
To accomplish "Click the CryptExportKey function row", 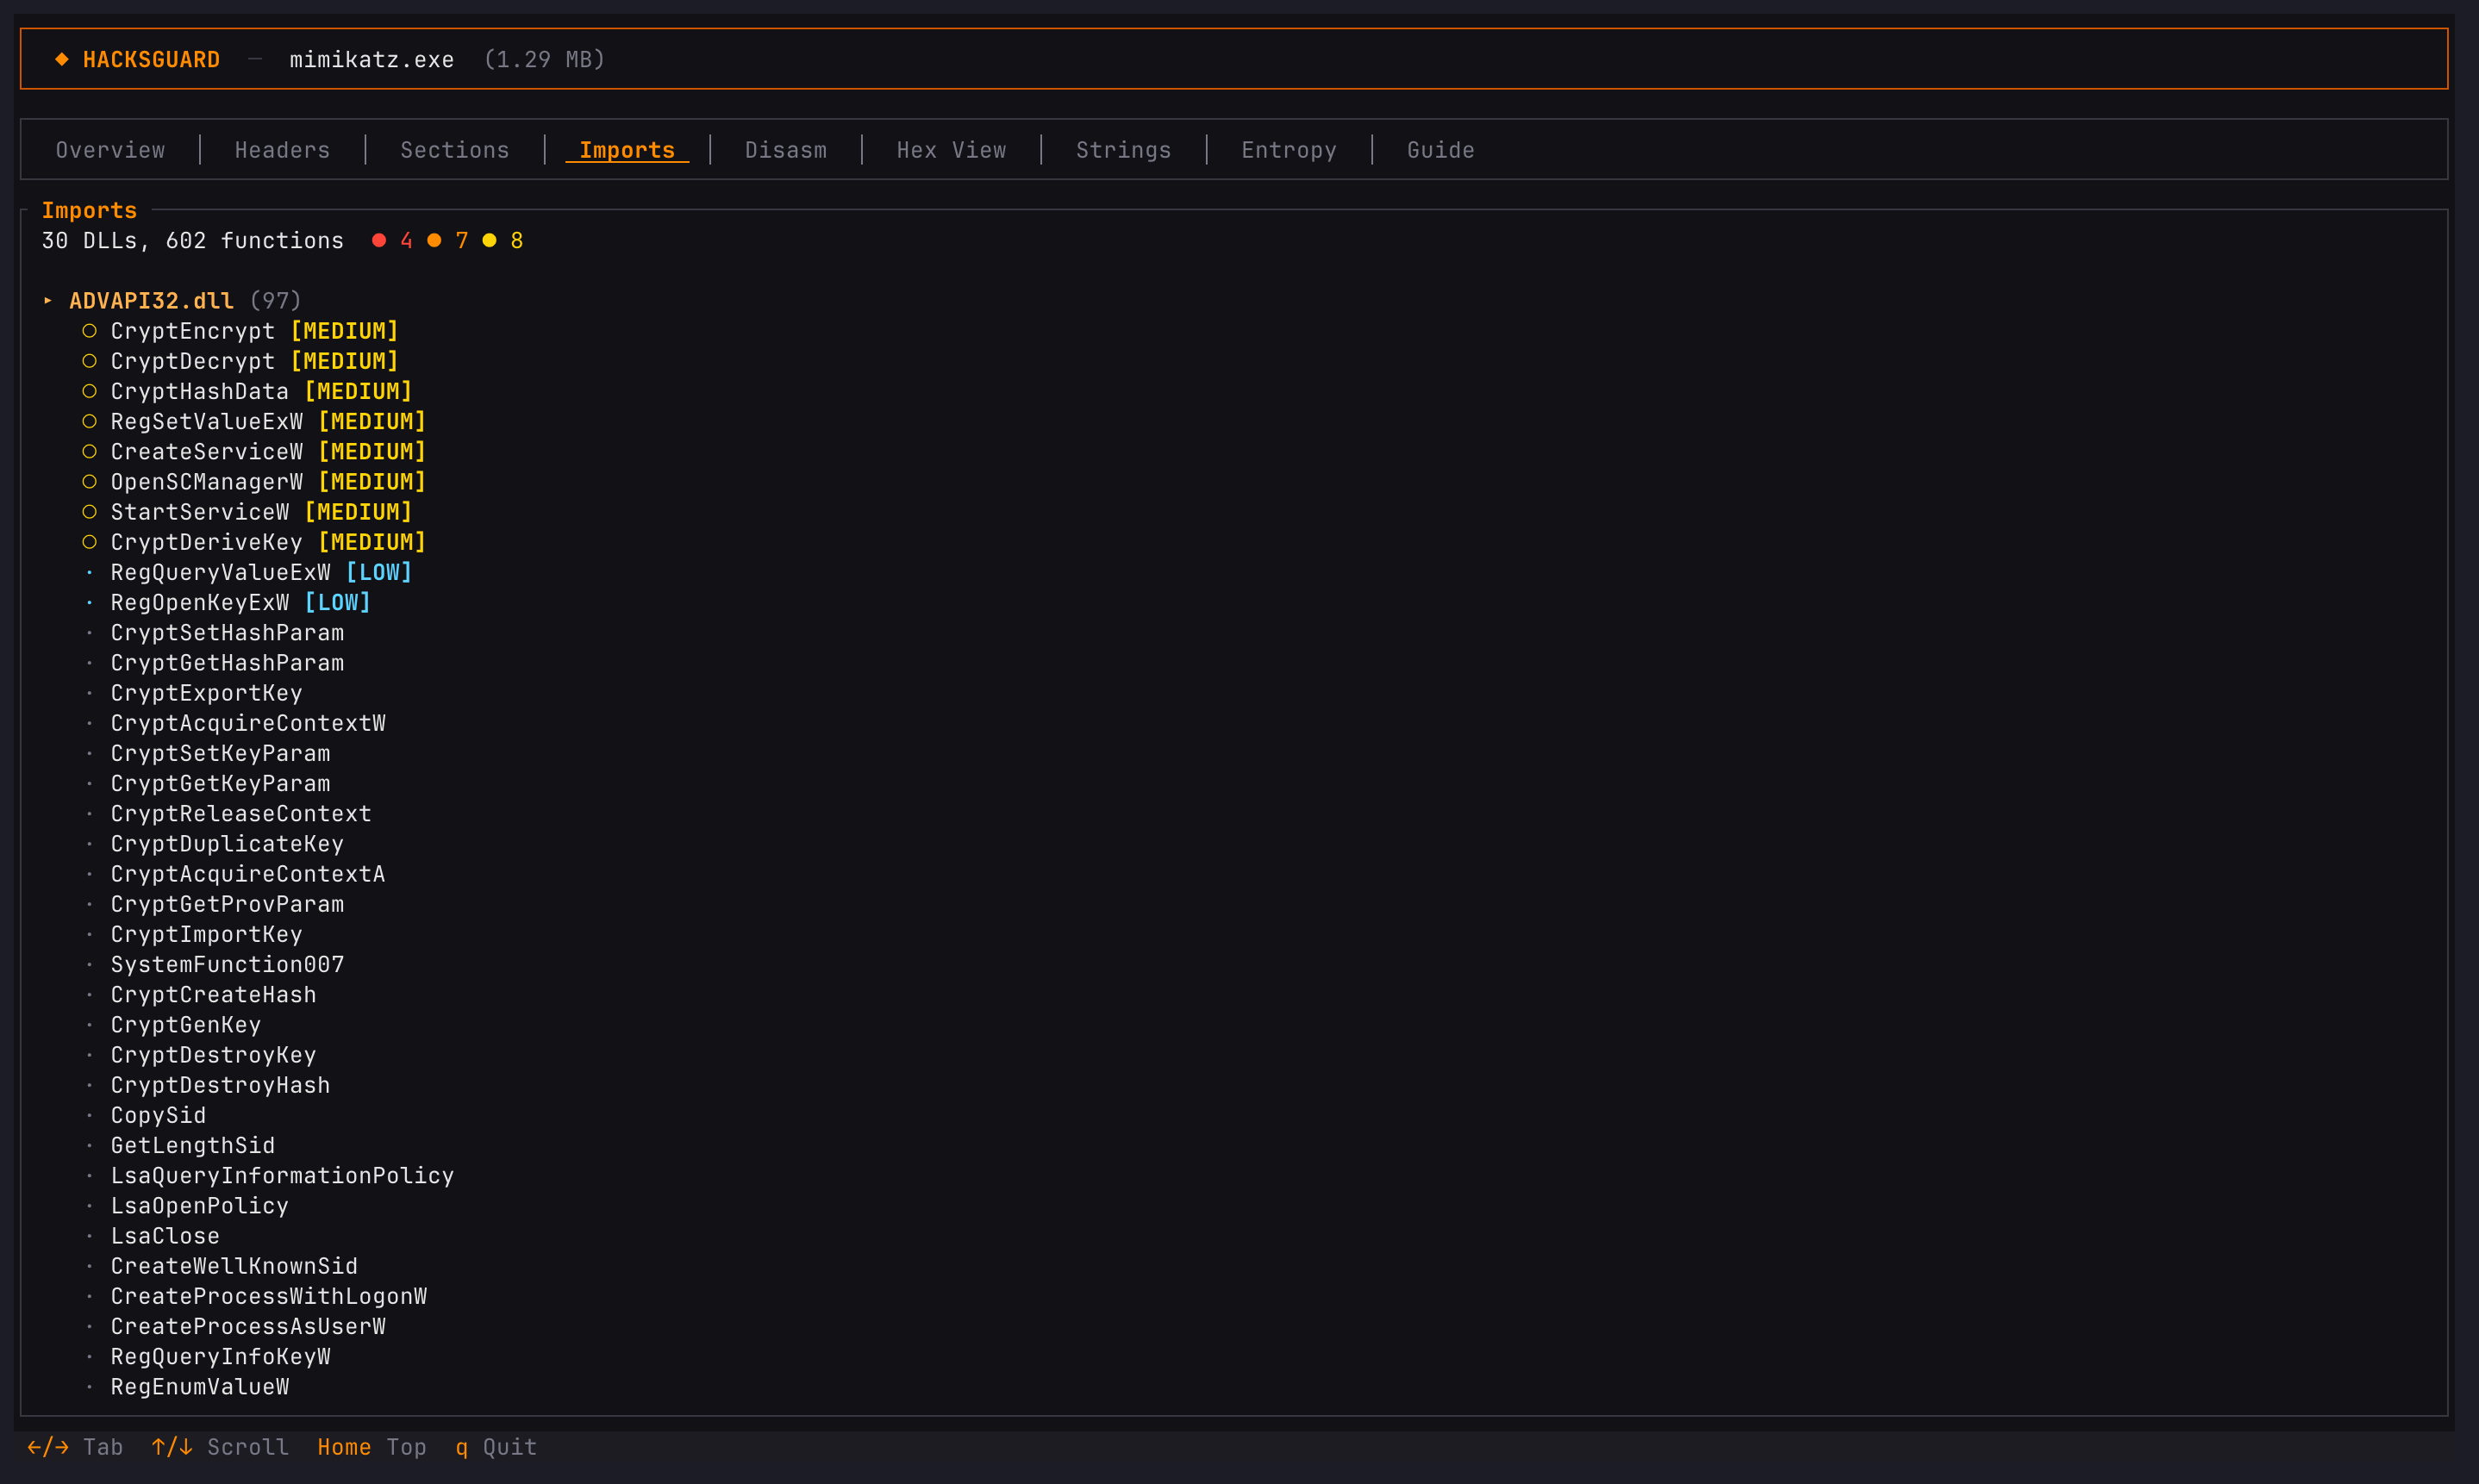I will (x=206, y=693).
